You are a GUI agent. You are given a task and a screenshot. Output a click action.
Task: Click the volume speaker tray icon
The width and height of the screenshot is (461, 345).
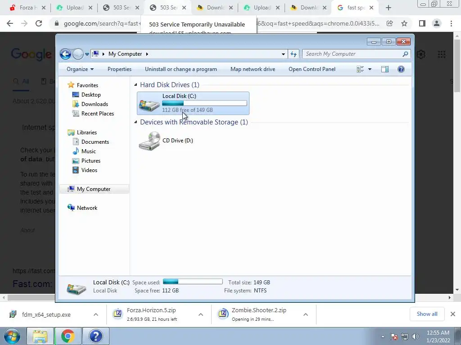pos(416,336)
